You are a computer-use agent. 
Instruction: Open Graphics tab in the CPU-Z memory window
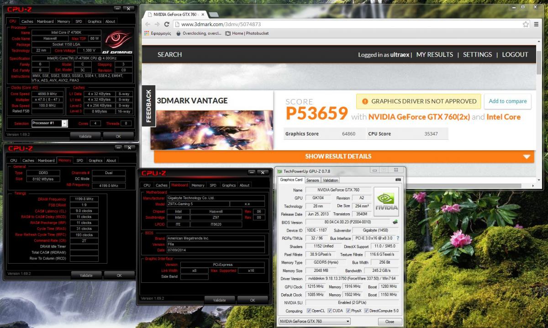95,161
